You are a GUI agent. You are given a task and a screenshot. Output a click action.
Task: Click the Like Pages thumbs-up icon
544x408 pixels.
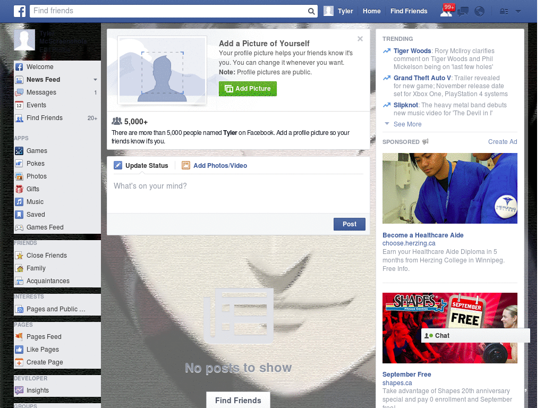19,350
